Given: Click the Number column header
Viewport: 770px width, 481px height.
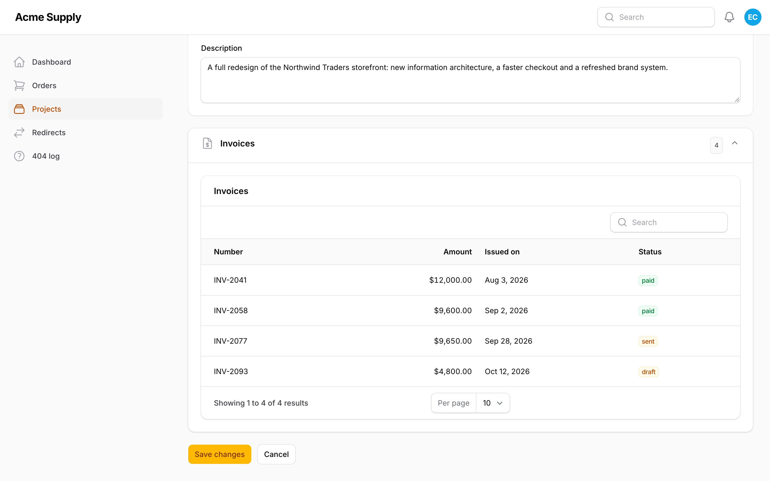Looking at the screenshot, I should click(228, 252).
